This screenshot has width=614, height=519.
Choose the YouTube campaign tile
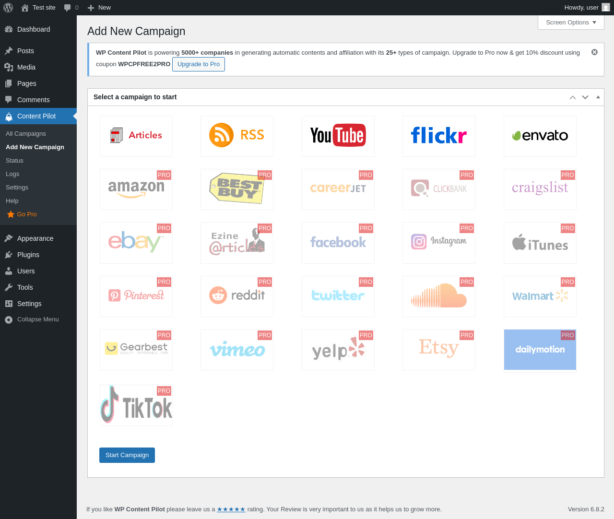tap(338, 136)
